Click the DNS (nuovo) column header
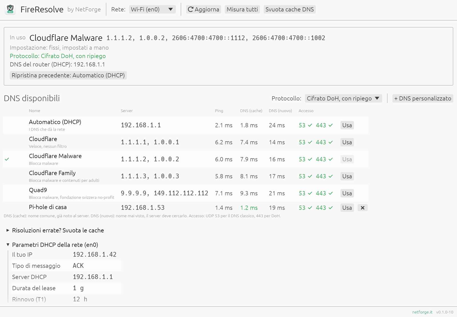The image size is (457, 317). point(280,111)
